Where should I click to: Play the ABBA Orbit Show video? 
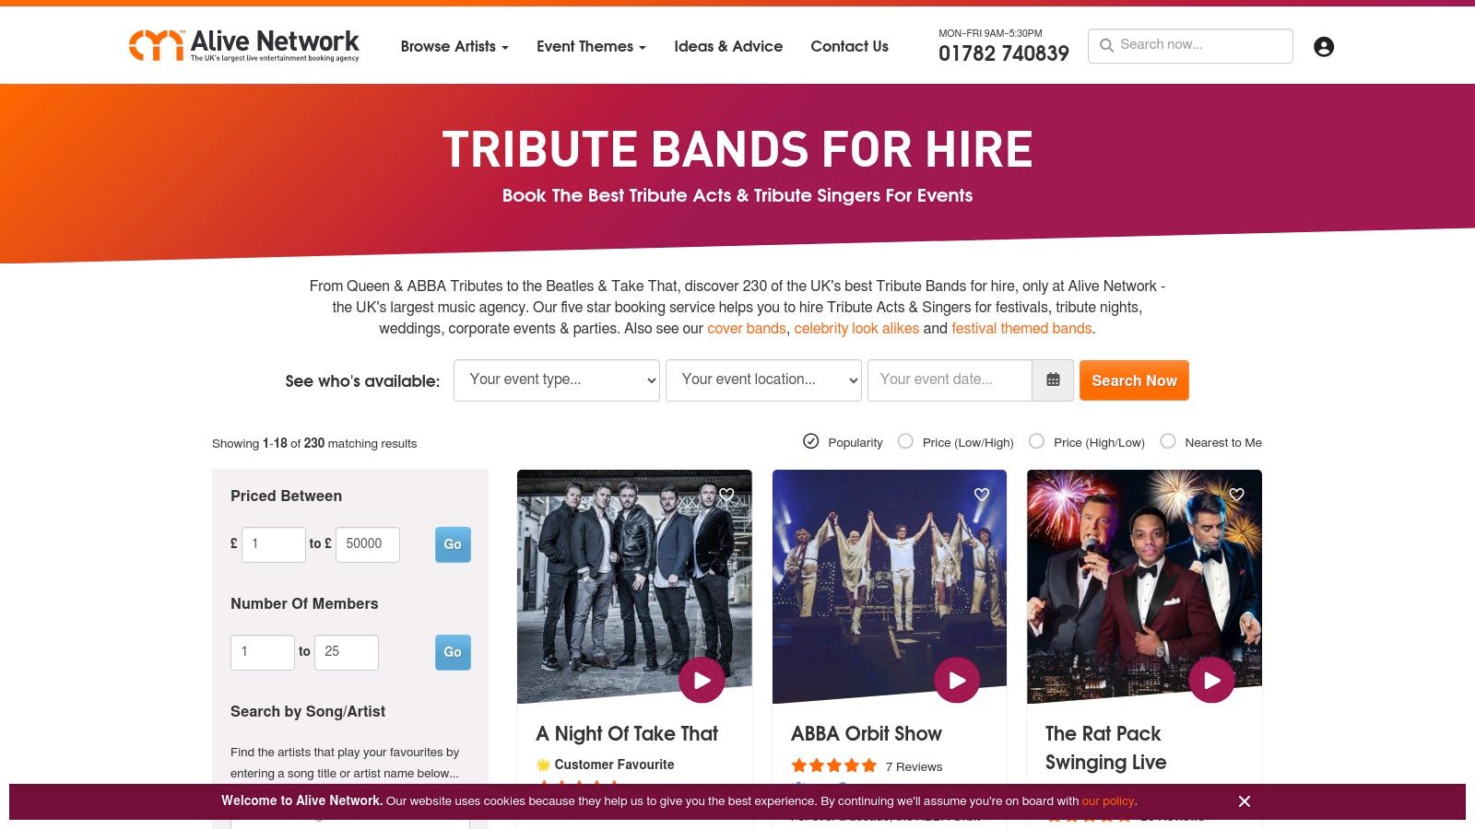[957, 680]
